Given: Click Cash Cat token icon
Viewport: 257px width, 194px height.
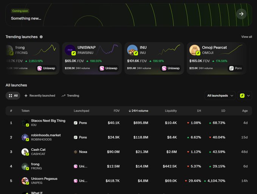Looking at the screenshot, I should tap(25, 152).
